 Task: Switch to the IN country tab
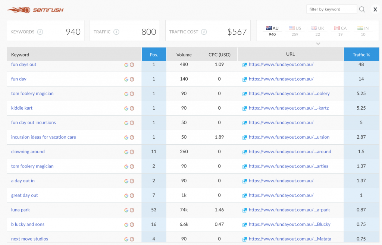tap(363, 31)
